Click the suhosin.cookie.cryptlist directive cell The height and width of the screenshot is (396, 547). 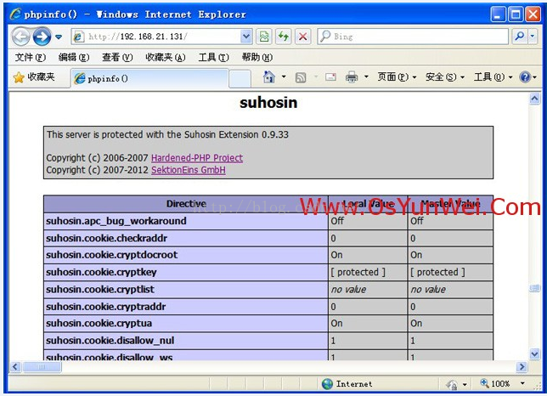tap(186, 290)
